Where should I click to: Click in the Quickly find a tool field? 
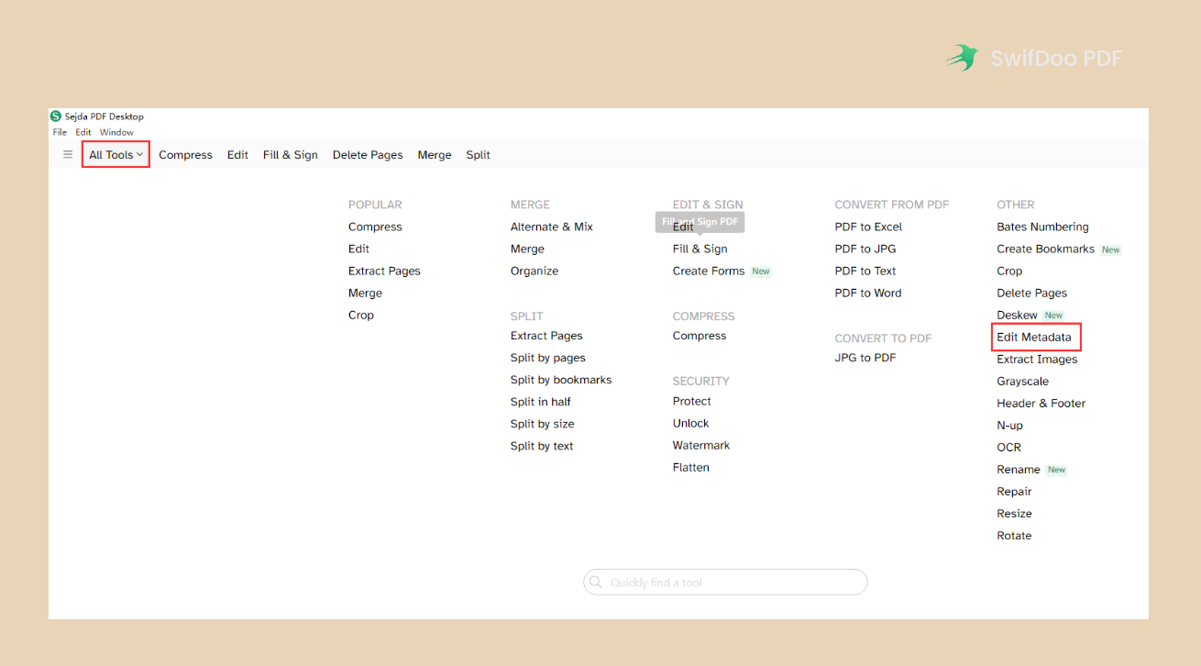pyautogui.click(x=725, y=583)
